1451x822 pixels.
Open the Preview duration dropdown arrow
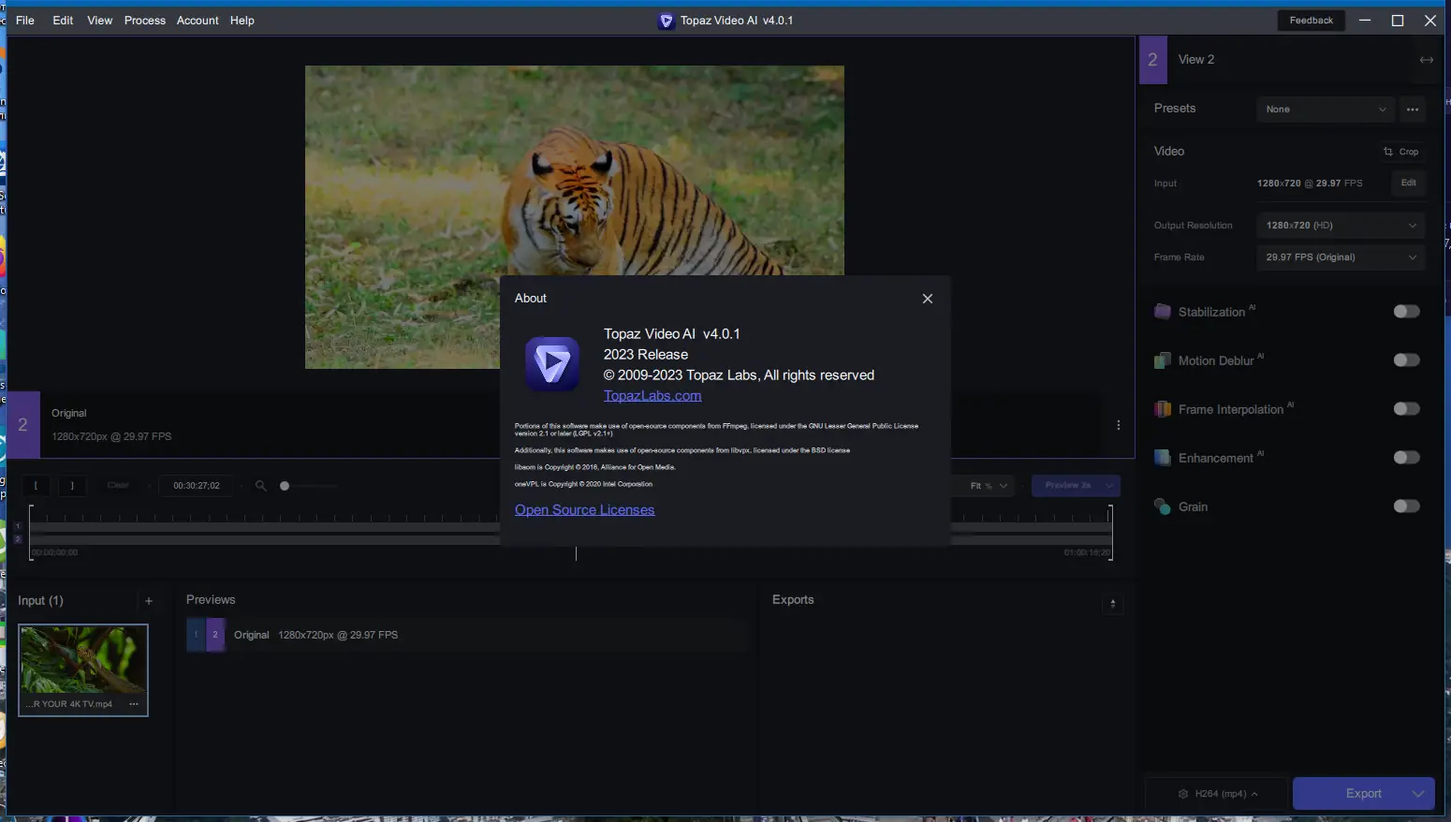[1110, 486]
